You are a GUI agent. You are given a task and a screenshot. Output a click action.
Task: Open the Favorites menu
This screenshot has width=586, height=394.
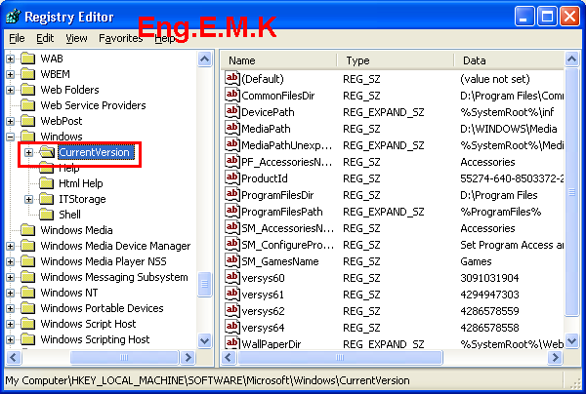[120, 38]
